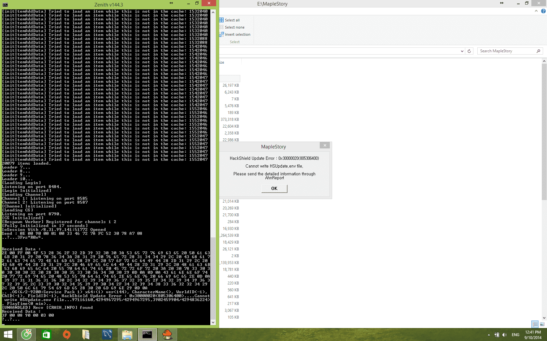This screenshot has height=341, width=547.
Task: Minimize the E:\MapleStory Explorer window
Action: [518, 3]
